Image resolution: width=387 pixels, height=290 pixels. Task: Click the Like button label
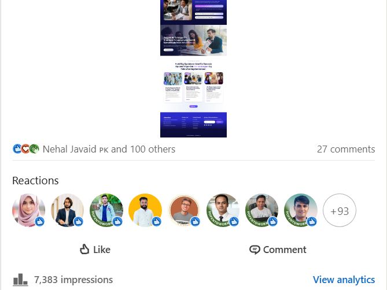coord(102,250)
